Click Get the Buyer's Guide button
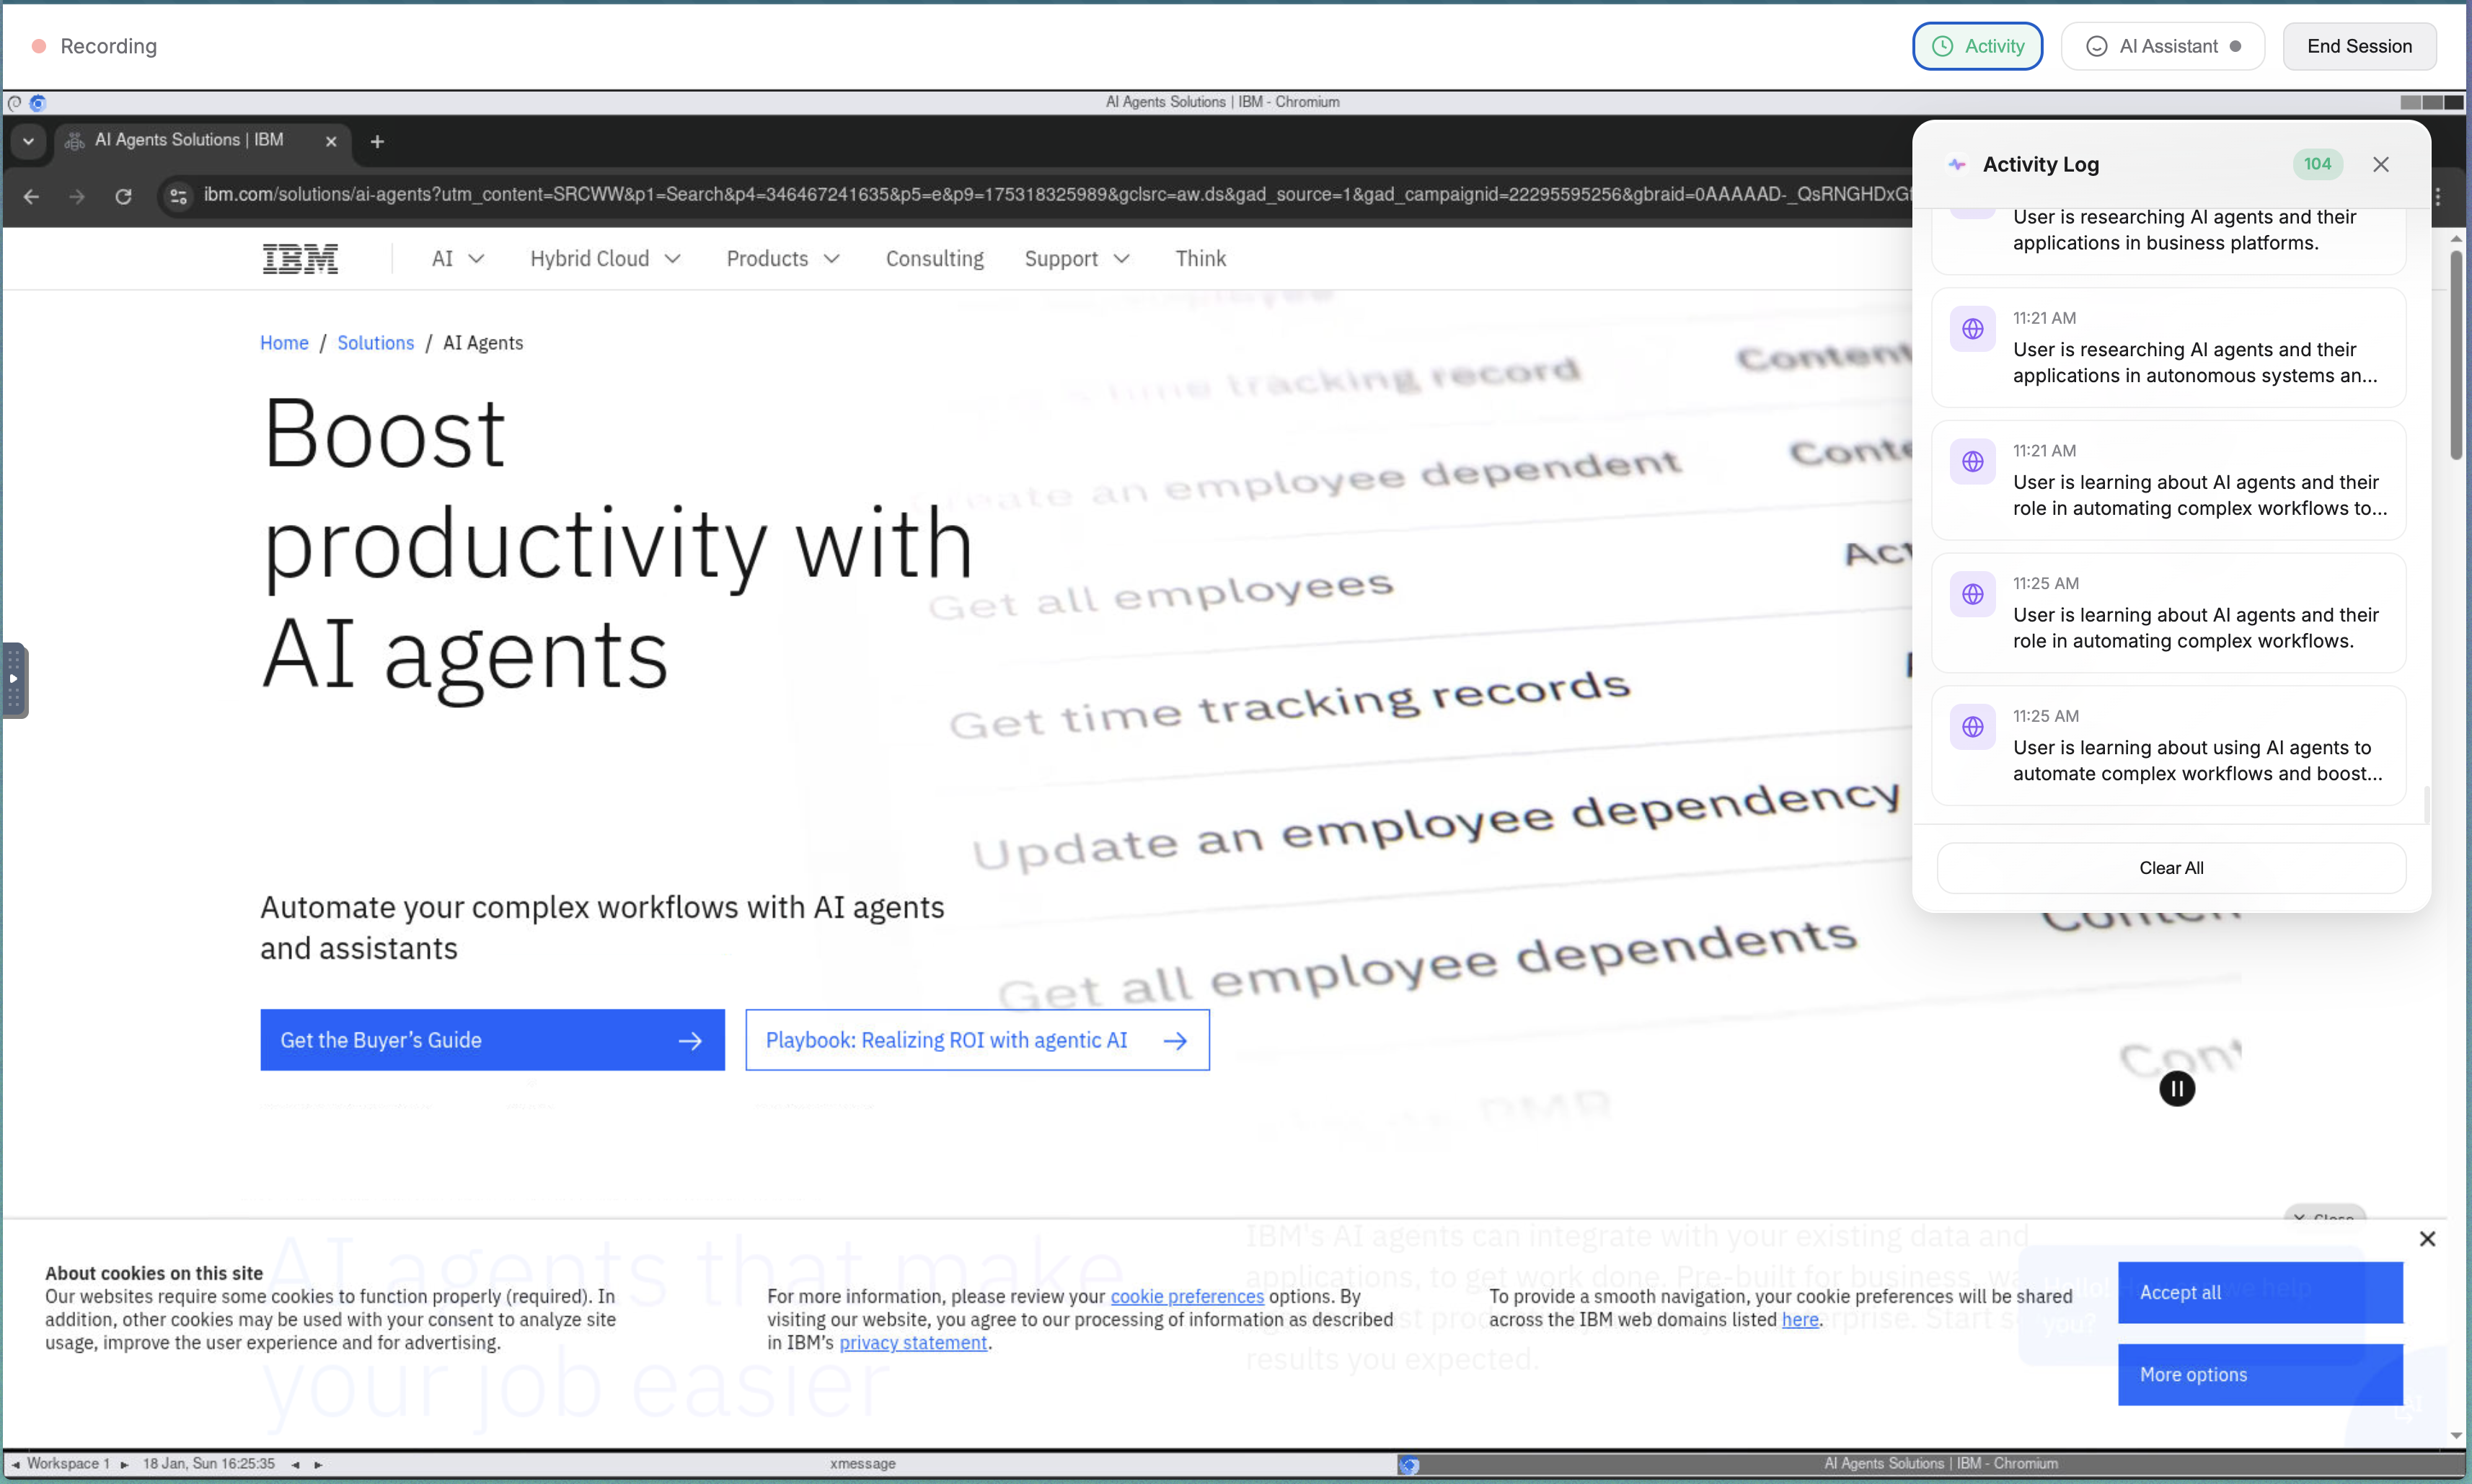Image resolution: width=2472 pixels, height=1484 pixels. click(492, 1040)
